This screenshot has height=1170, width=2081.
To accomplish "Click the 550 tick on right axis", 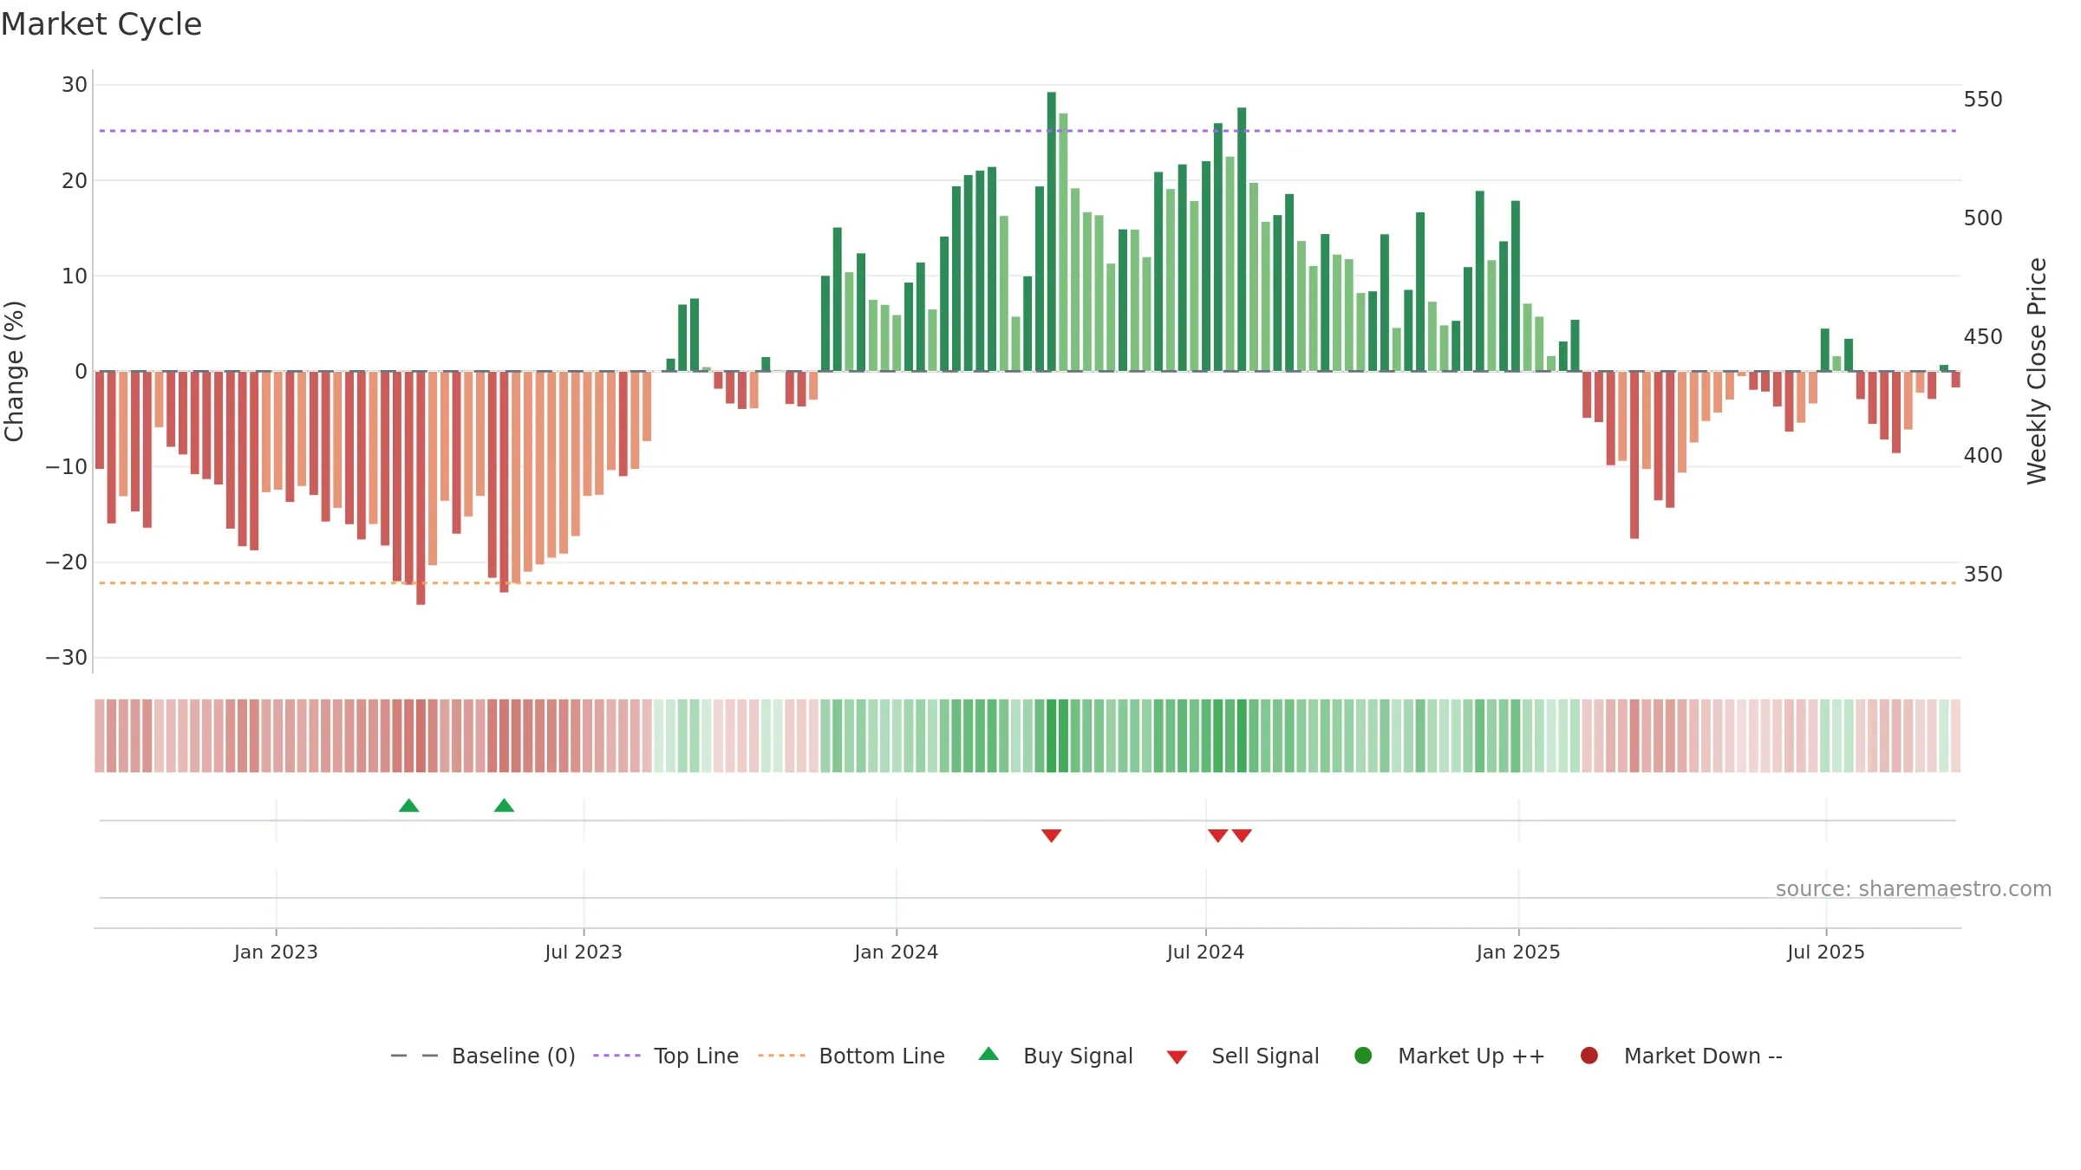I will pos(1983,100).
